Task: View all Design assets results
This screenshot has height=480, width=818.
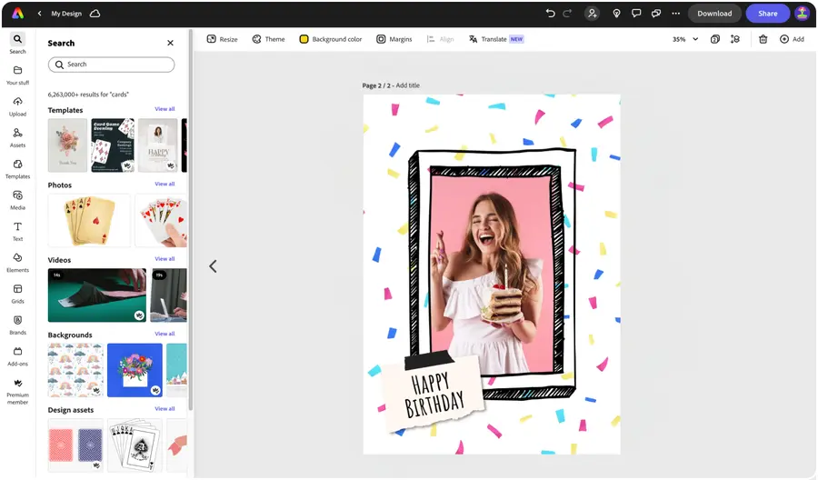Action: point(165,408)
